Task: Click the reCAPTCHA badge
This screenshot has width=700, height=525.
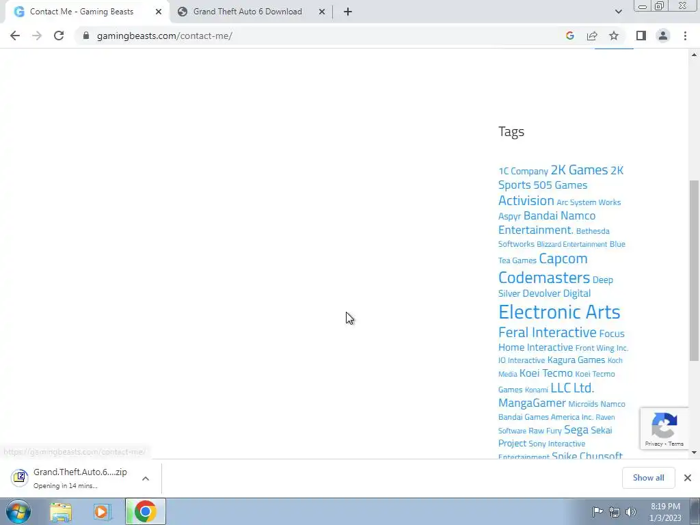Action: (664, 428)
